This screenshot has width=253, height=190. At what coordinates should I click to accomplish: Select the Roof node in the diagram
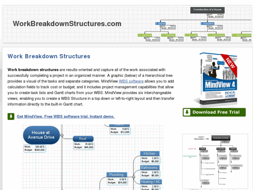point(83,139)
